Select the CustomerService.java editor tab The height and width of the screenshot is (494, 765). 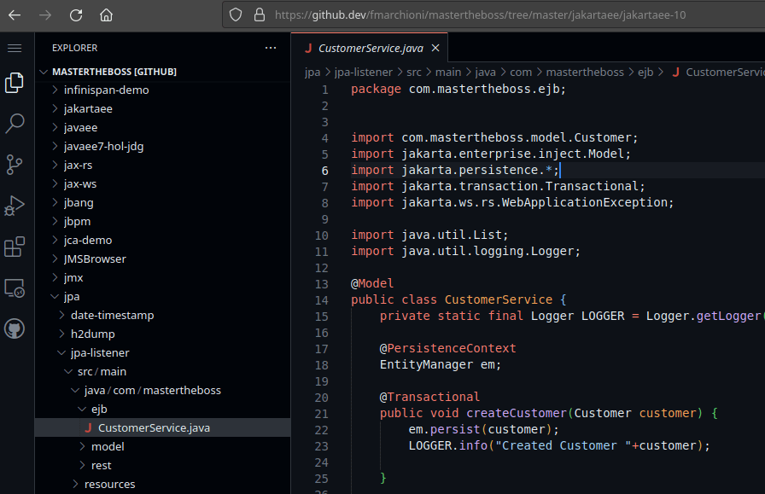click(x=370, y=48)
